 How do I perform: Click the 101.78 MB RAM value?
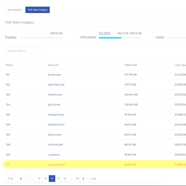pos(130,75)
